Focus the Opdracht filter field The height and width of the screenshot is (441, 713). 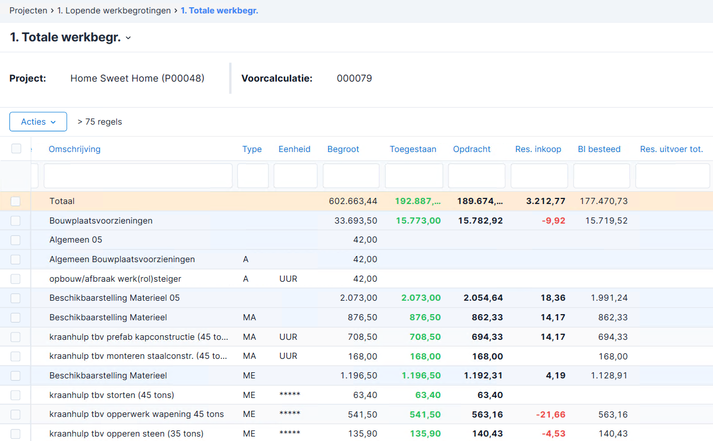[476, 176]
